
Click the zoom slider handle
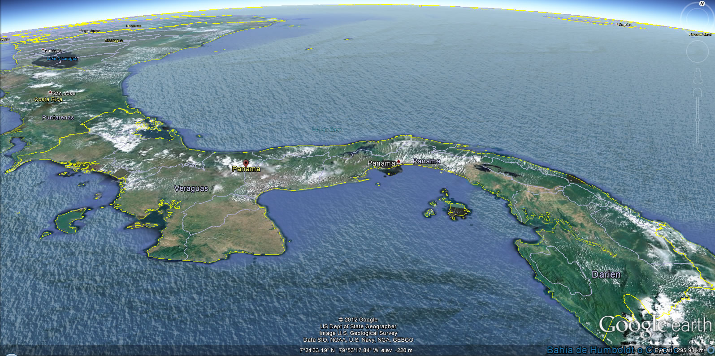[697, 120]
